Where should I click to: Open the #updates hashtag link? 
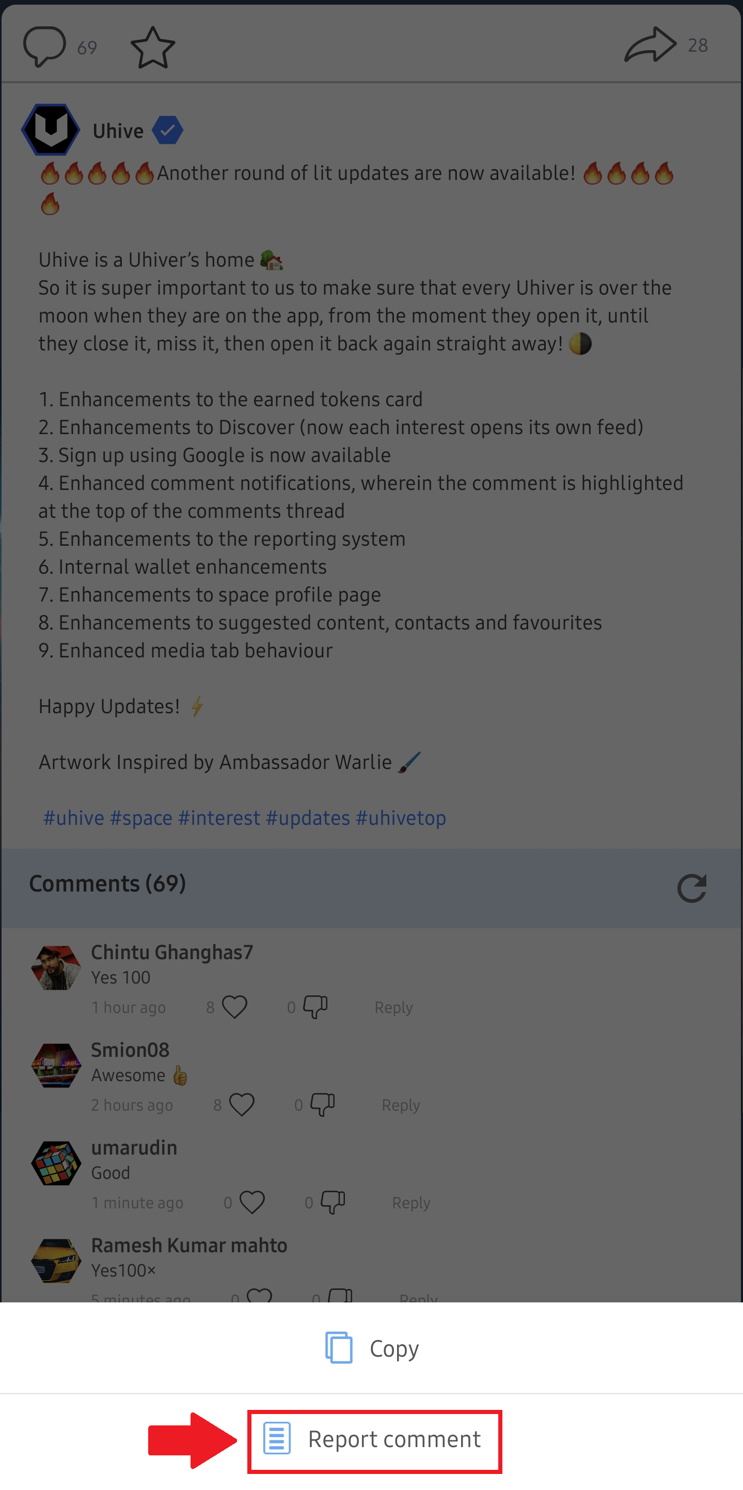pos(307,818)
